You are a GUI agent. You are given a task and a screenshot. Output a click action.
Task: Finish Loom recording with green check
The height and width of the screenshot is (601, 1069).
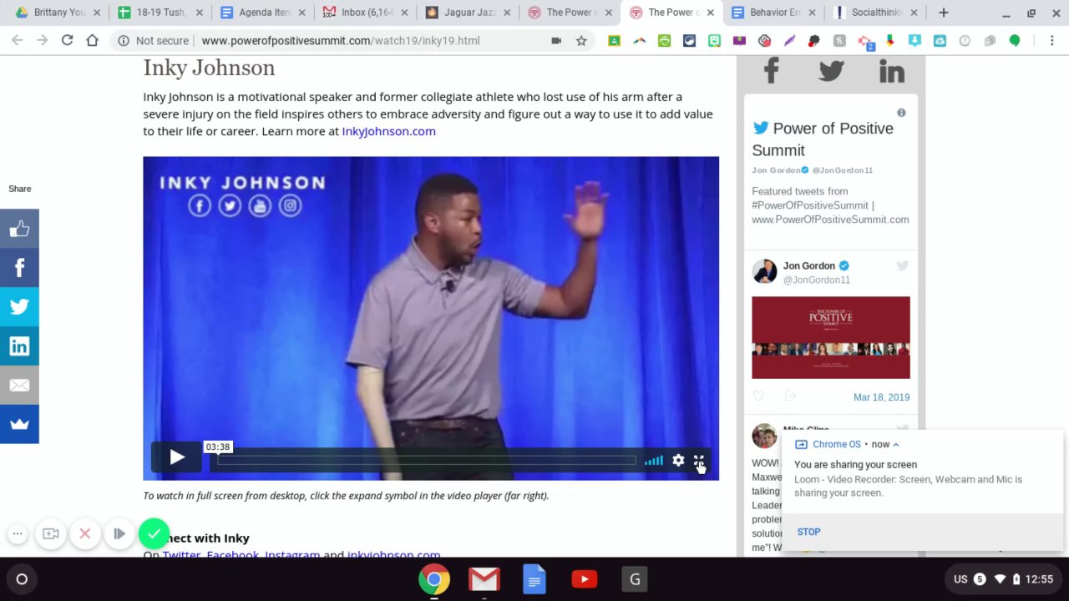click(154, 533)
